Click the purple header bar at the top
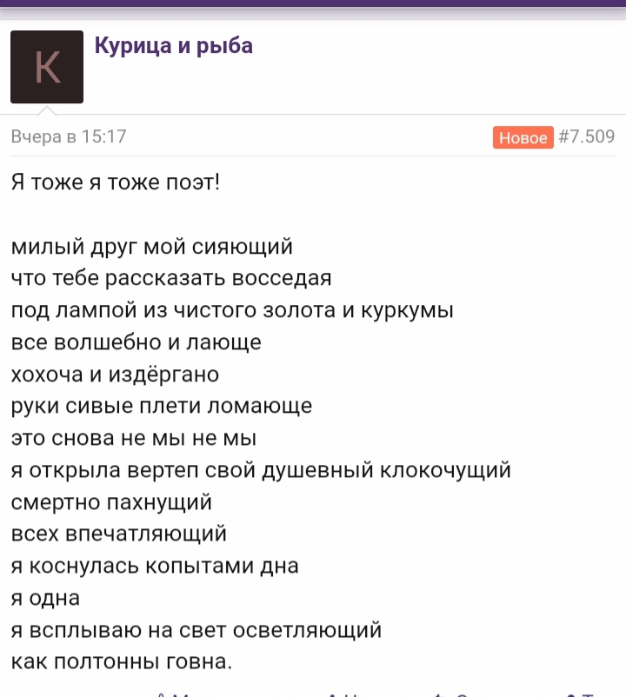Image resolution: width=626 pixels, height=697 pixels. point(313,3)
